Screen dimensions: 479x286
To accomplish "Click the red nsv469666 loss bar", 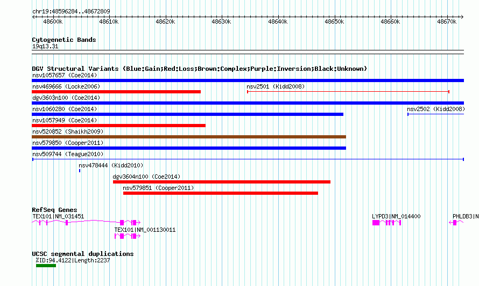I will [x=116, y=92].
